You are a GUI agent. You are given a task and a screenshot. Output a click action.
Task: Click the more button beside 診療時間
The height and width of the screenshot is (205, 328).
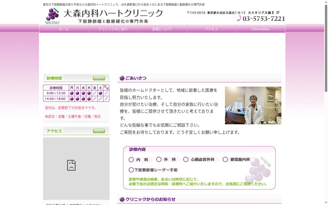pyautogui.click(x=99, y=78)
